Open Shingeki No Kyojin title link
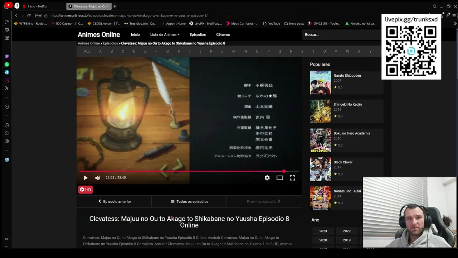Screen dimensions: 458x258 (347, 104)
